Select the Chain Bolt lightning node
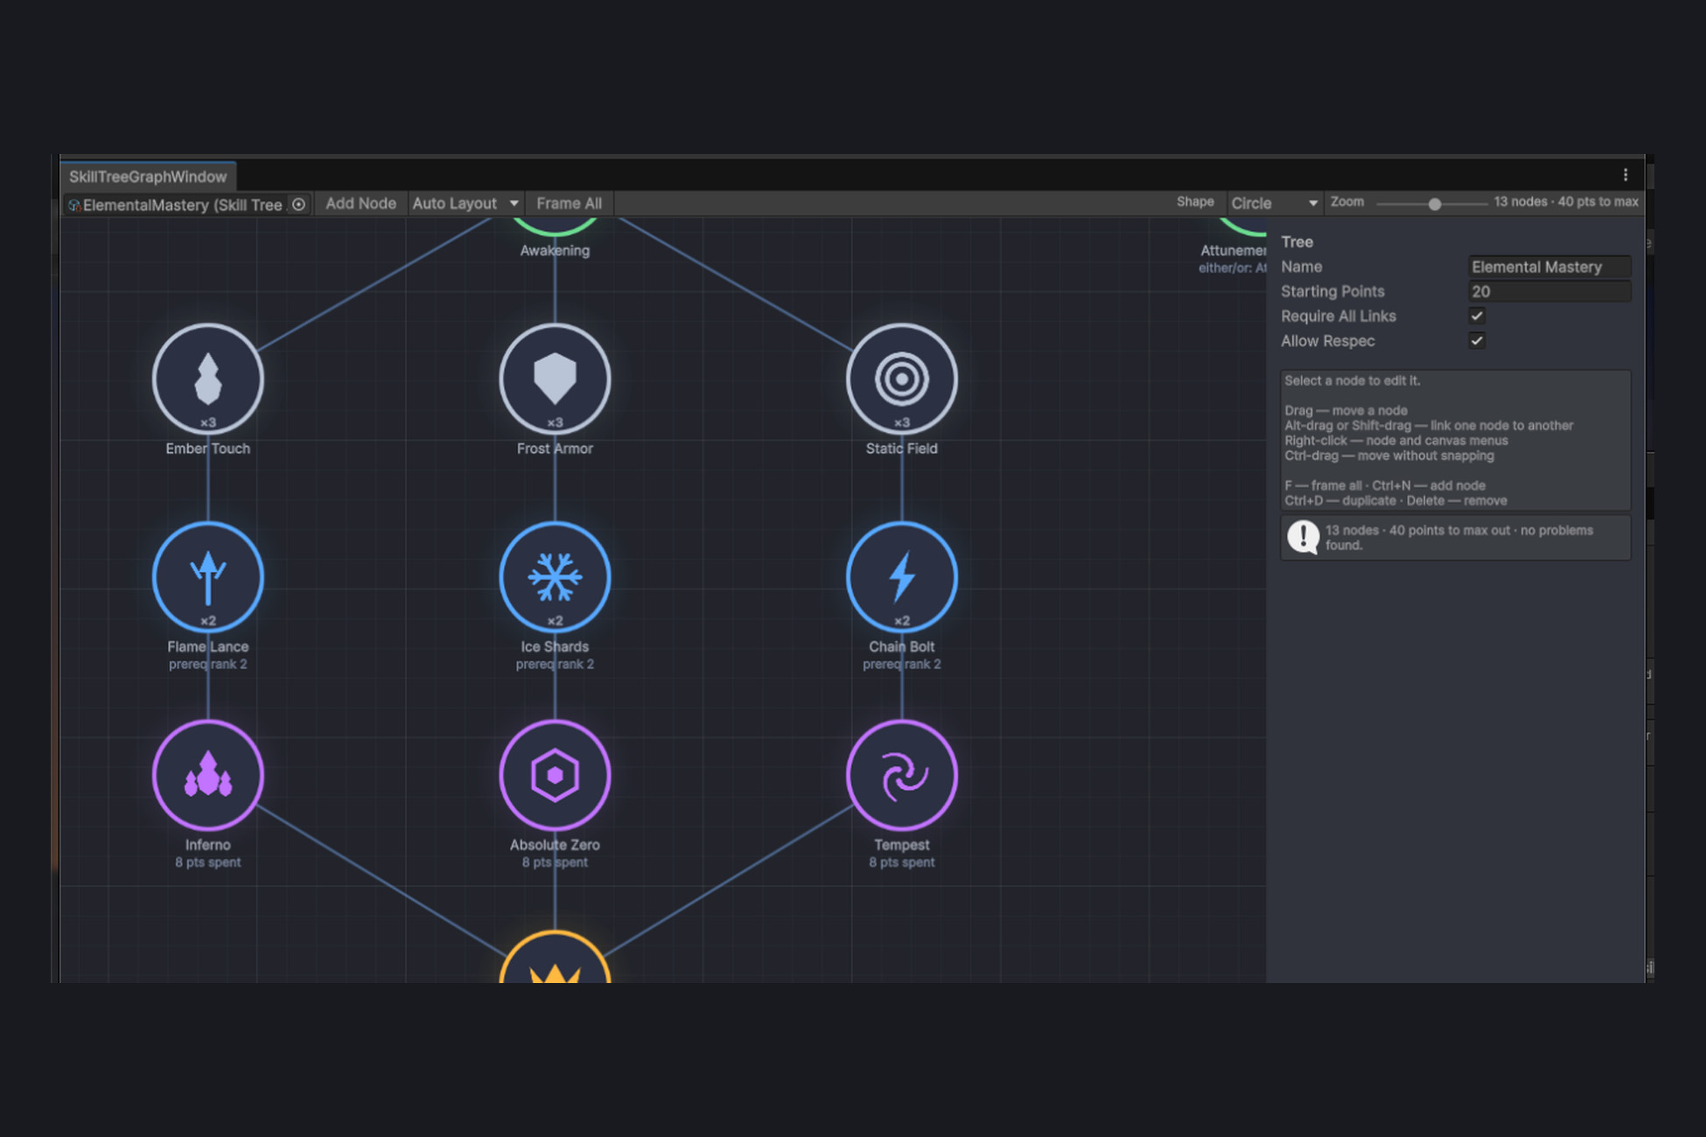 click(x=902, y=577)
